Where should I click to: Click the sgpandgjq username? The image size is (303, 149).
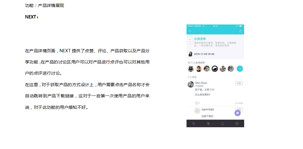click(208, 109)
